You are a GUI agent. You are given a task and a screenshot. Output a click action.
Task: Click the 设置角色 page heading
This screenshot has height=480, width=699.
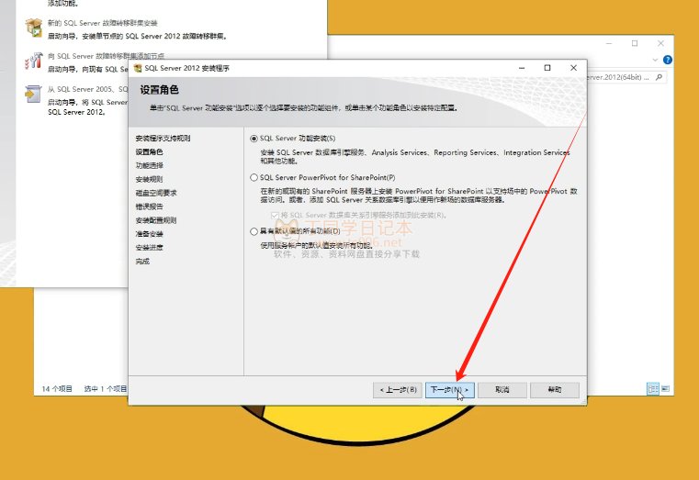pyautogui.click(x=159, y=90)
